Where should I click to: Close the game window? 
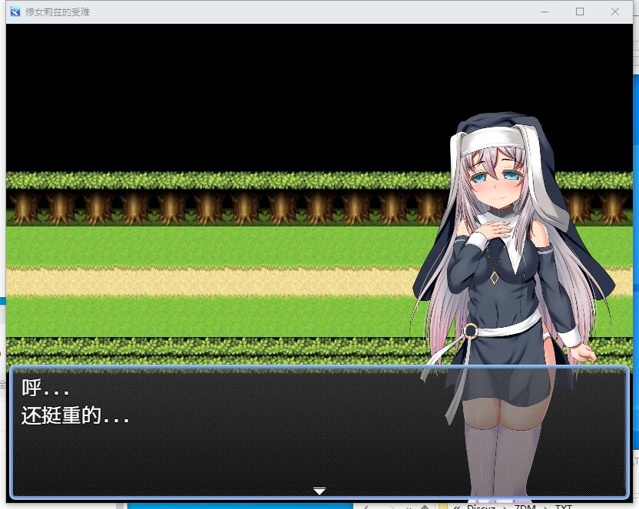[615, 12]
